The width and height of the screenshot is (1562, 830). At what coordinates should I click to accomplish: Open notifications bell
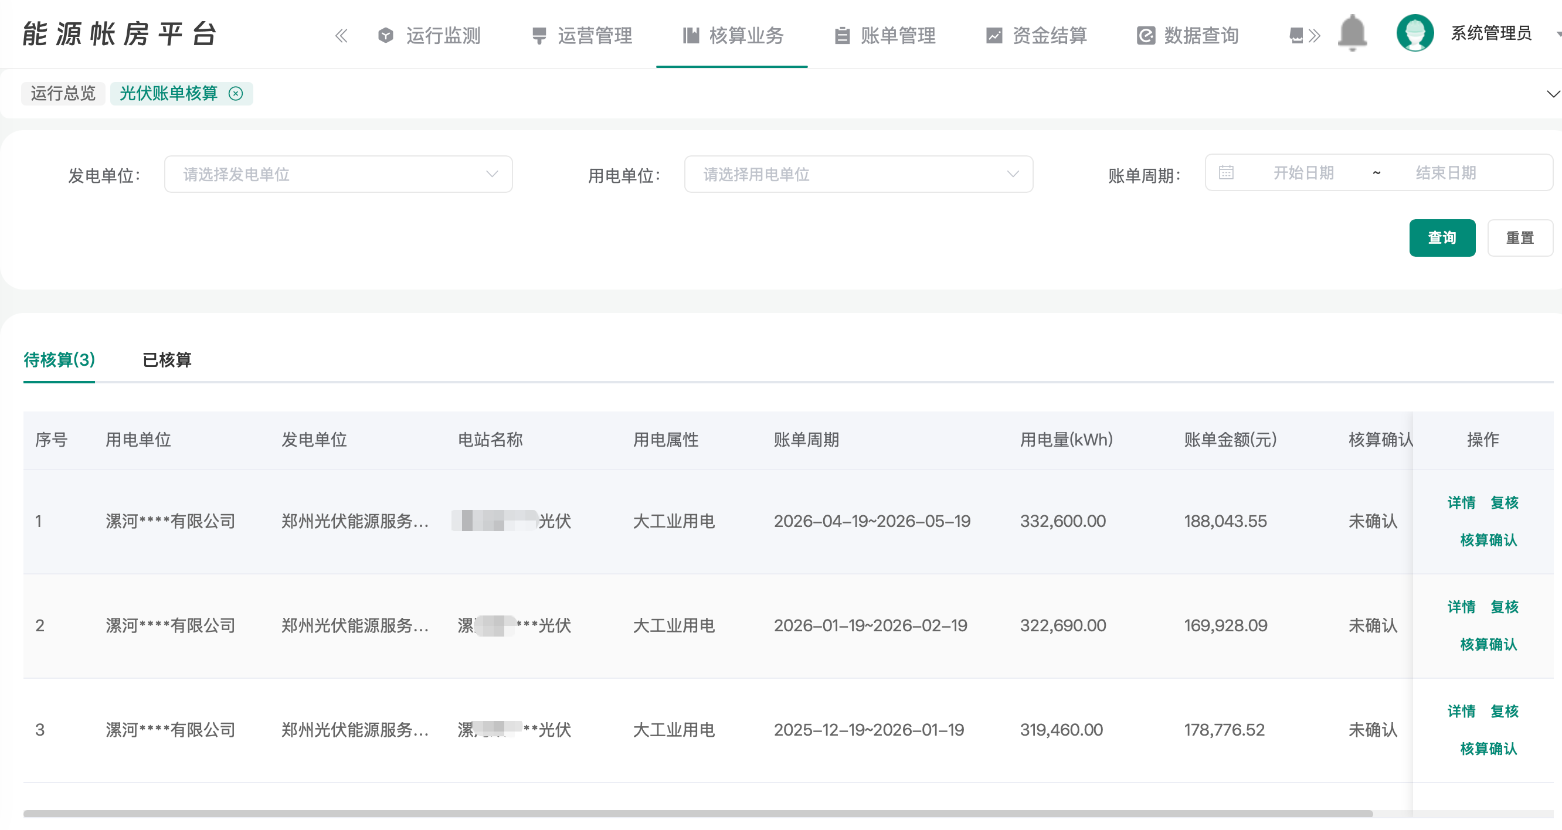[x=1352, y=33]
